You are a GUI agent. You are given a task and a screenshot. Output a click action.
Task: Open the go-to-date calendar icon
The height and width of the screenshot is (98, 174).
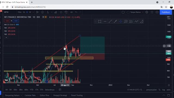coord(60,90)
